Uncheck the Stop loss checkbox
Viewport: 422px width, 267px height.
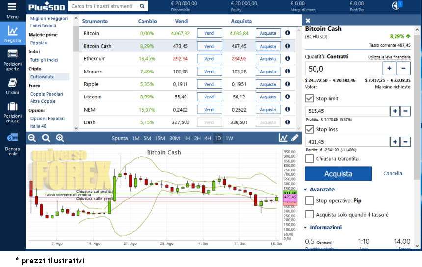tap(309, 130)
